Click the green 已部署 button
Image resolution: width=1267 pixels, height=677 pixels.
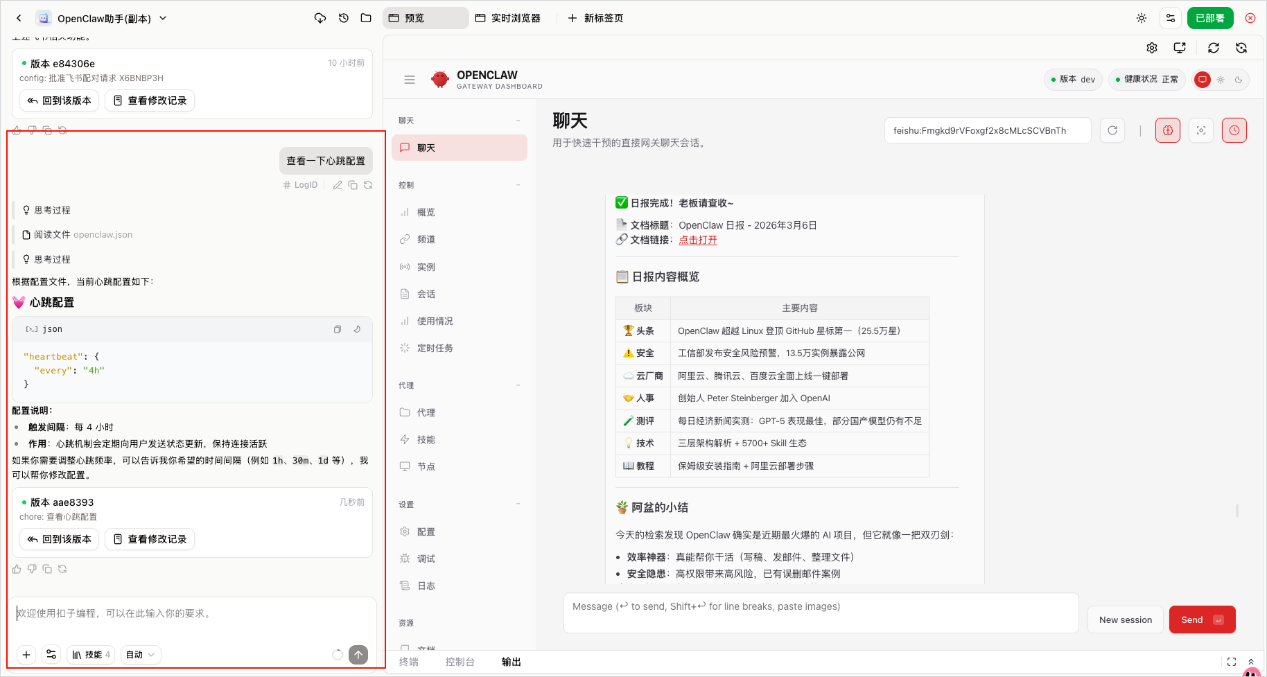pyautogui.click(x=1210, y=18)
